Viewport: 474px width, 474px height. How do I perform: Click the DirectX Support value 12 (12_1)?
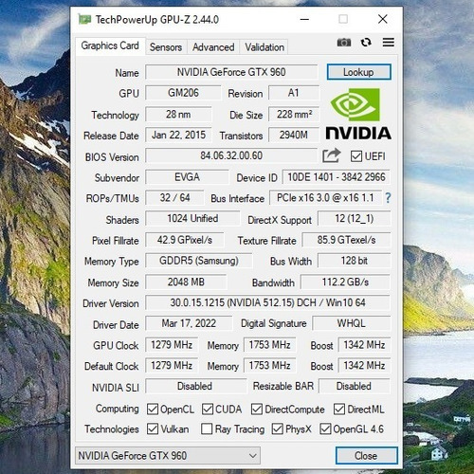(x=354, y=219)
